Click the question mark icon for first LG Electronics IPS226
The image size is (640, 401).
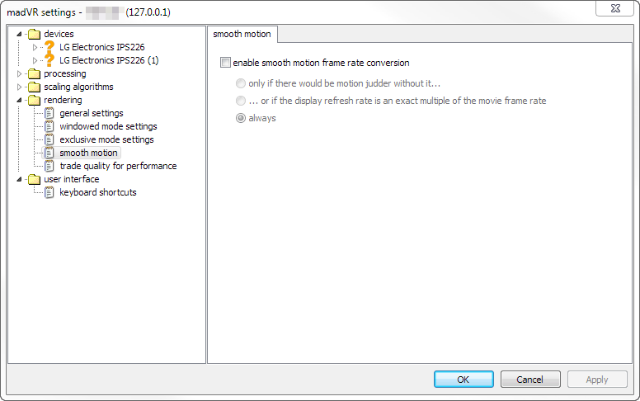(x=49, y=47)
